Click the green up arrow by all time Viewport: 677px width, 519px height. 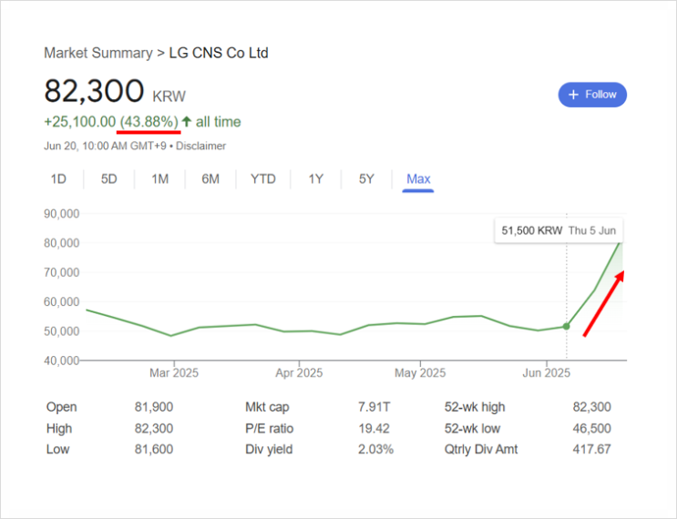(x=187, y=121)
